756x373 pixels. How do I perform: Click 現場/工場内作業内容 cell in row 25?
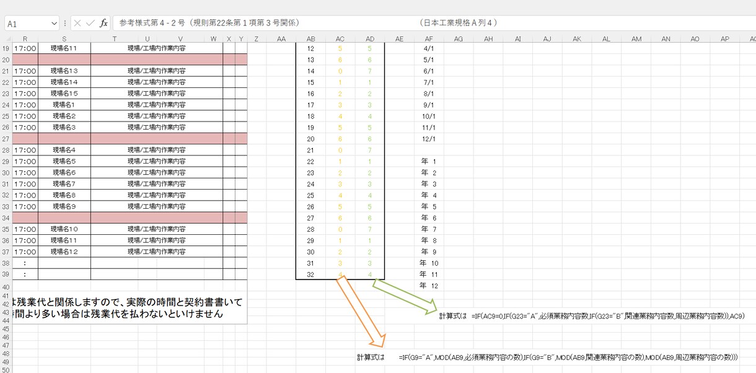(x=157, y=116)
